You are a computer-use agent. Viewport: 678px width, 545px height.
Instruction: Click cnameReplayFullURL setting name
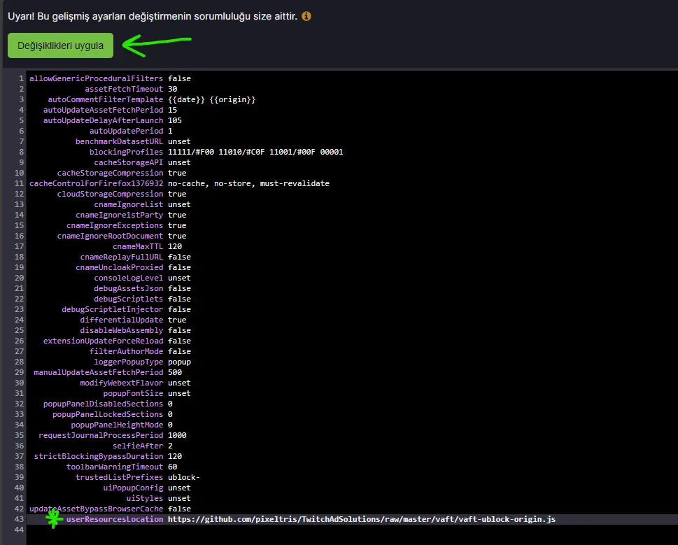click(x=122, y=257)
